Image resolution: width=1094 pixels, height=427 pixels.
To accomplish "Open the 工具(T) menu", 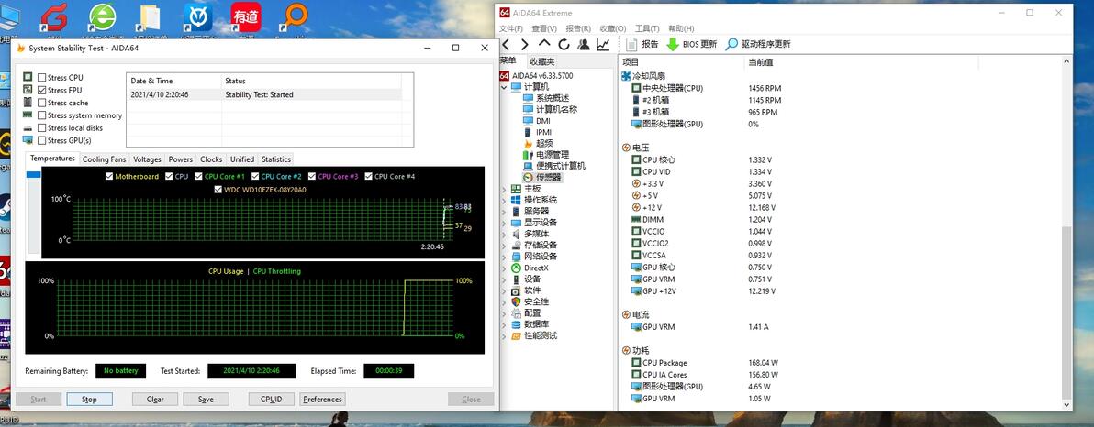I will [x=647, y=28].
